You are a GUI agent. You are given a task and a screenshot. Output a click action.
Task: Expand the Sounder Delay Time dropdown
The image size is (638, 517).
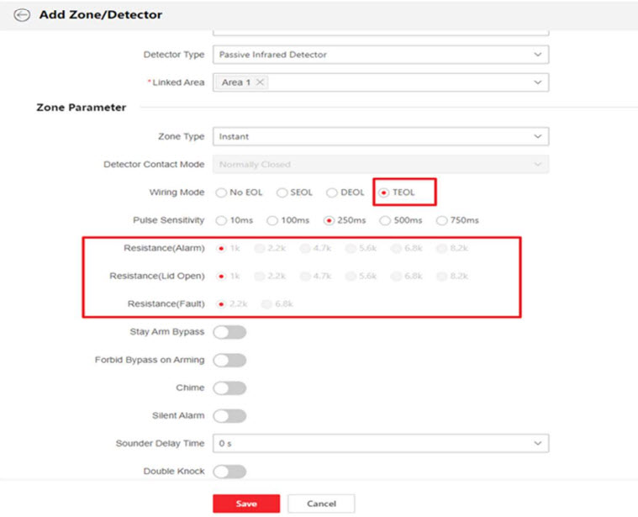[x=380, y=443]
